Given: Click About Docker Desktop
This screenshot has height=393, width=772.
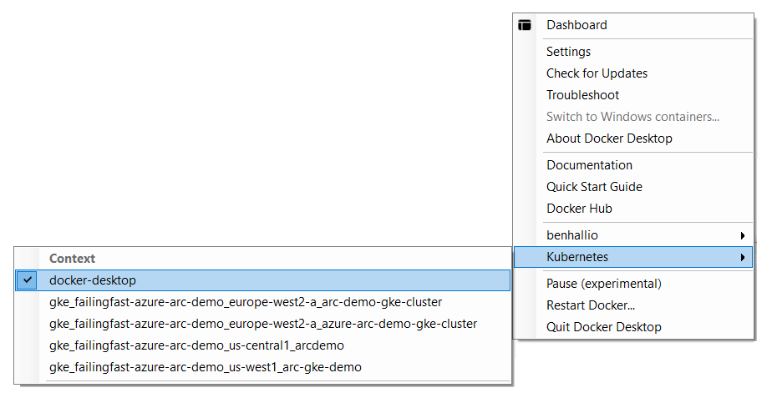Looking at the screenshot, I should (x=609, y=139).
